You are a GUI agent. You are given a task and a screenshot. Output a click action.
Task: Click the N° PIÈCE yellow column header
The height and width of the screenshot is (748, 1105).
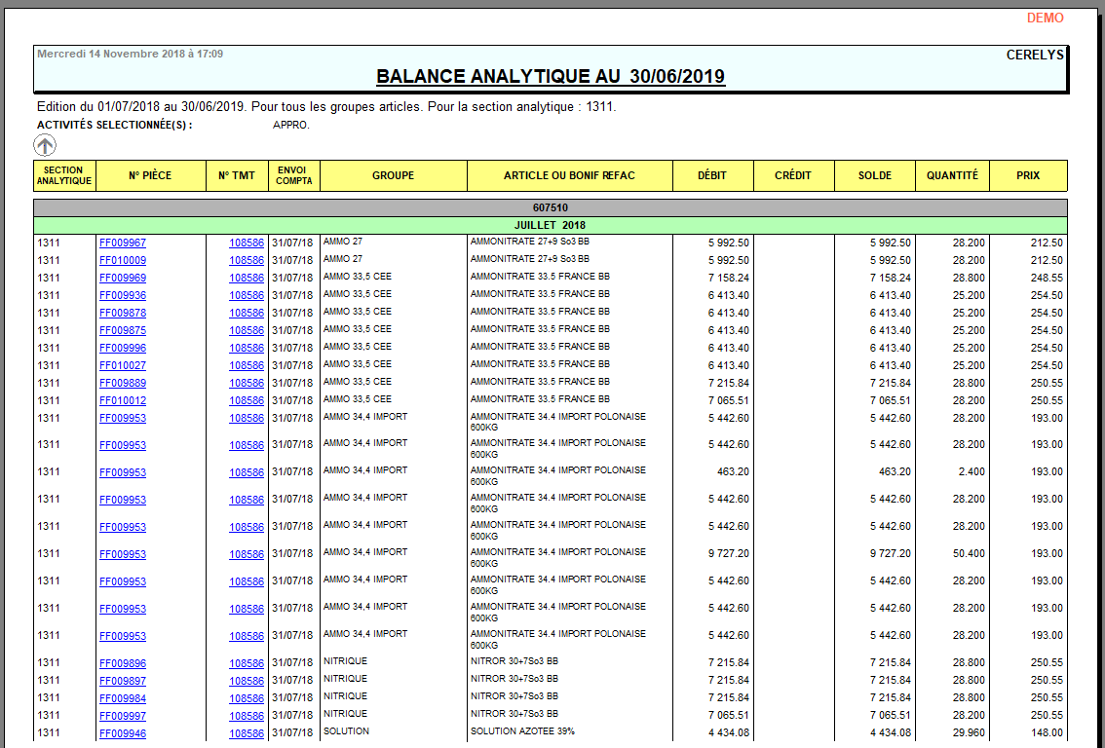pos(152,175)
